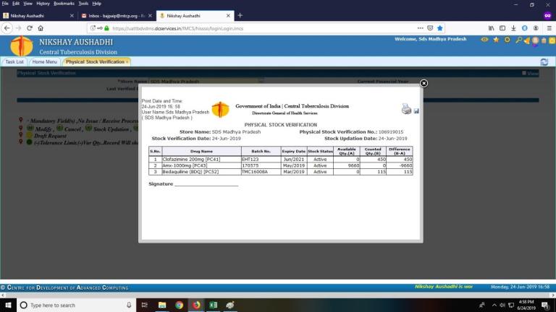Click the difference value -9660
This screenshot has width=556, height=312.
(405, 165)
